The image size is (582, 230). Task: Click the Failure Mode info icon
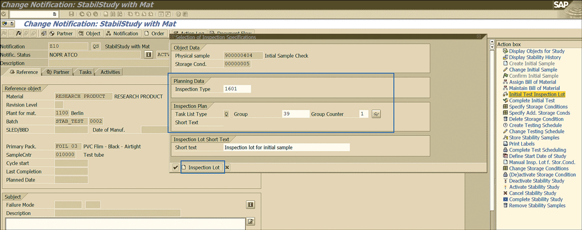pyautogui.click(x=250, y=205)
